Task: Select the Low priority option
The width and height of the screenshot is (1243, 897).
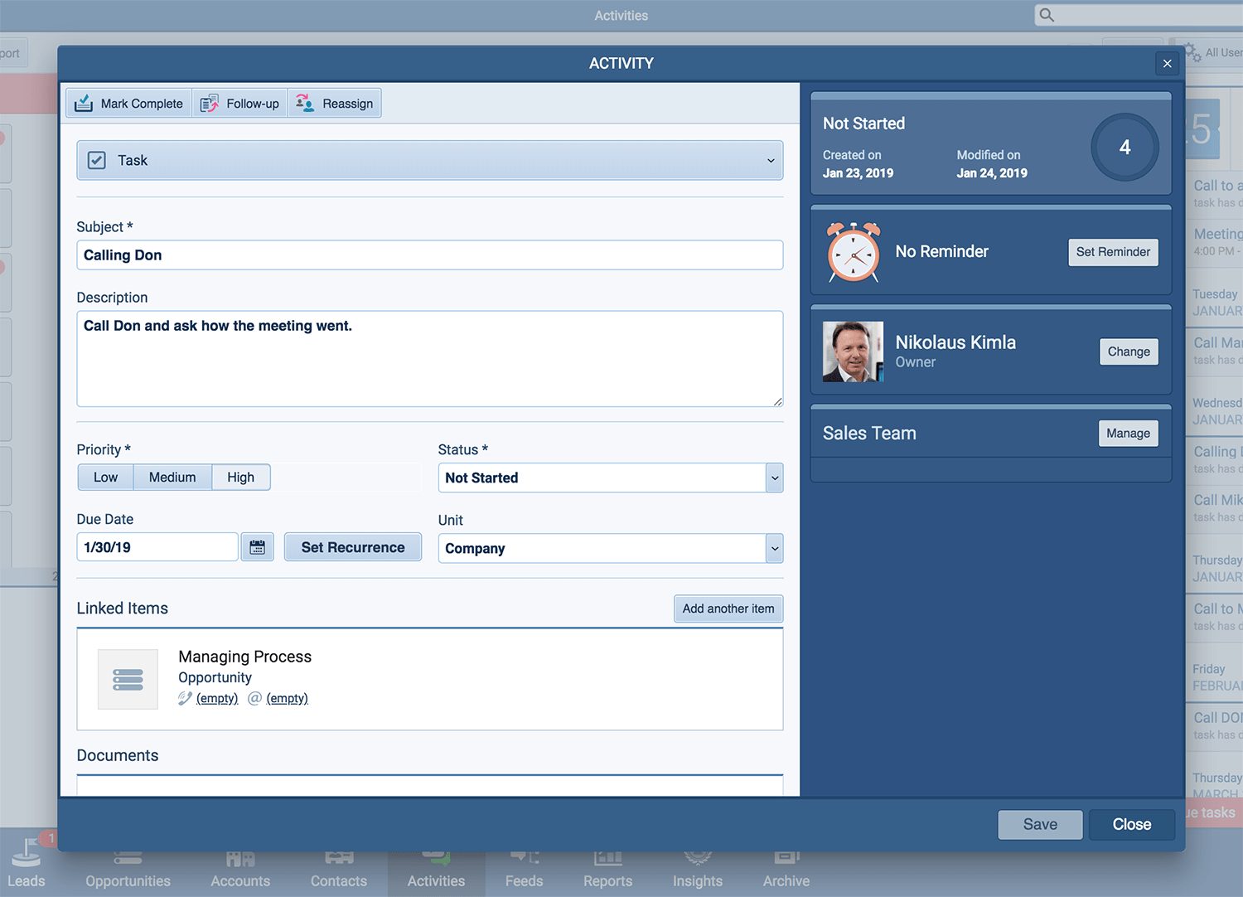Action: (x=105, y=477)
